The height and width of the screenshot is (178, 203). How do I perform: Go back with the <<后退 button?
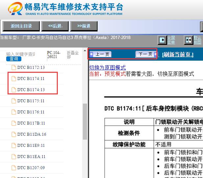coord(55,26)
